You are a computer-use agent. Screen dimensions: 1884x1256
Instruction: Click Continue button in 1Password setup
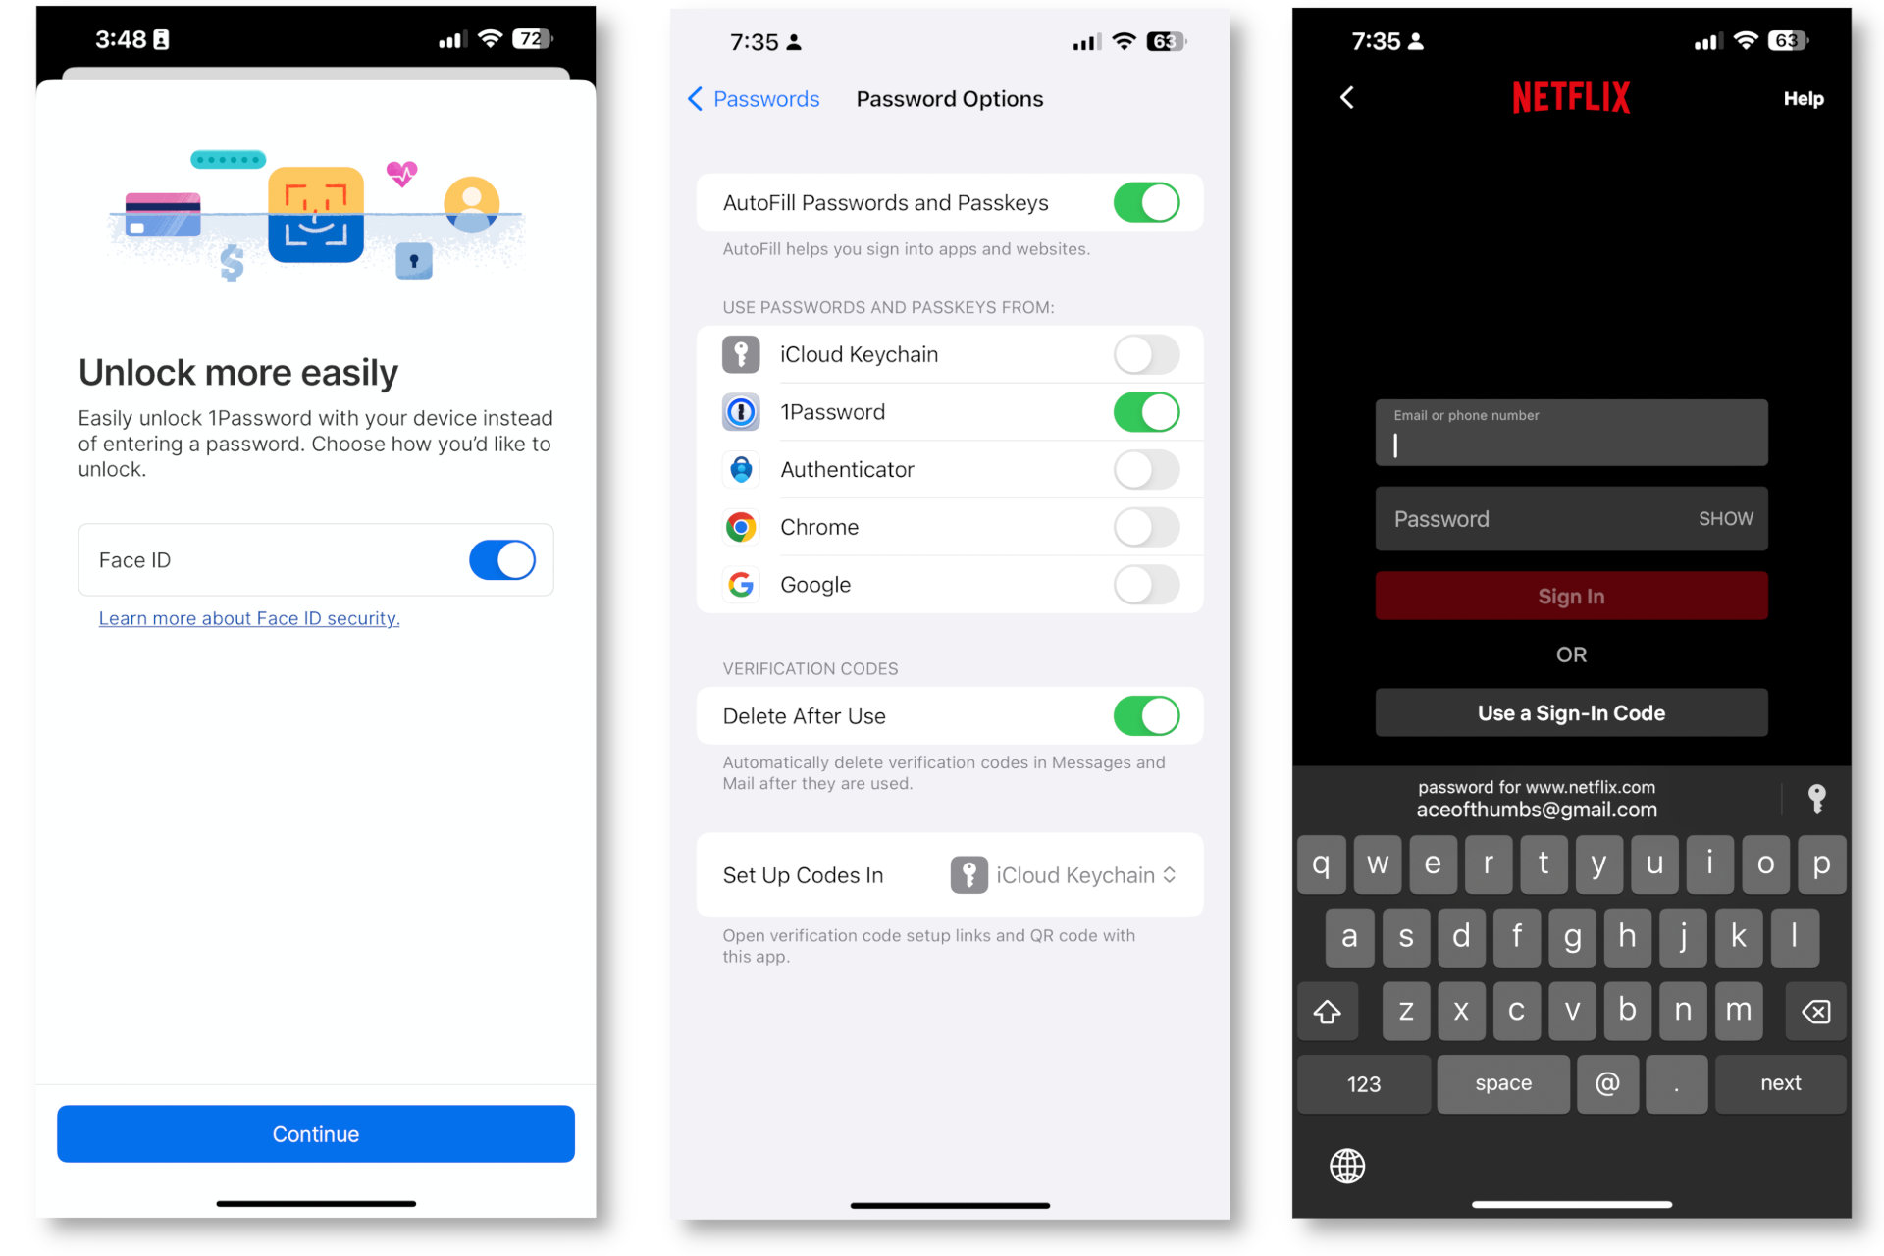(315, 1134)
